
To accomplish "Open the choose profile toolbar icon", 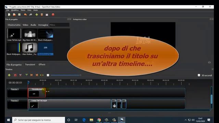I will tap(42, 15).
